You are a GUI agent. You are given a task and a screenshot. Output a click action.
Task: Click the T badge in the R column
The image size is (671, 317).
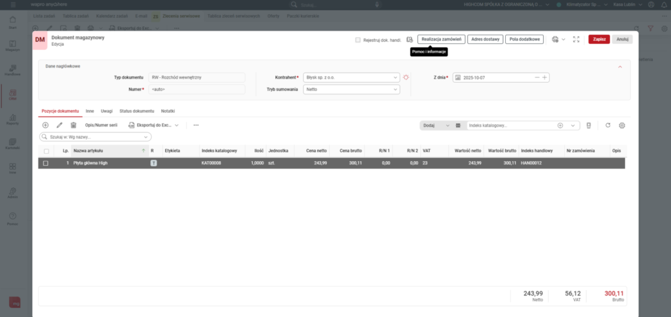point(153,163)
